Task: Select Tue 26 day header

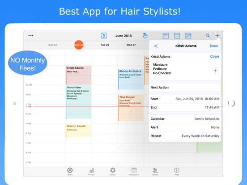Action: (105, 45)
